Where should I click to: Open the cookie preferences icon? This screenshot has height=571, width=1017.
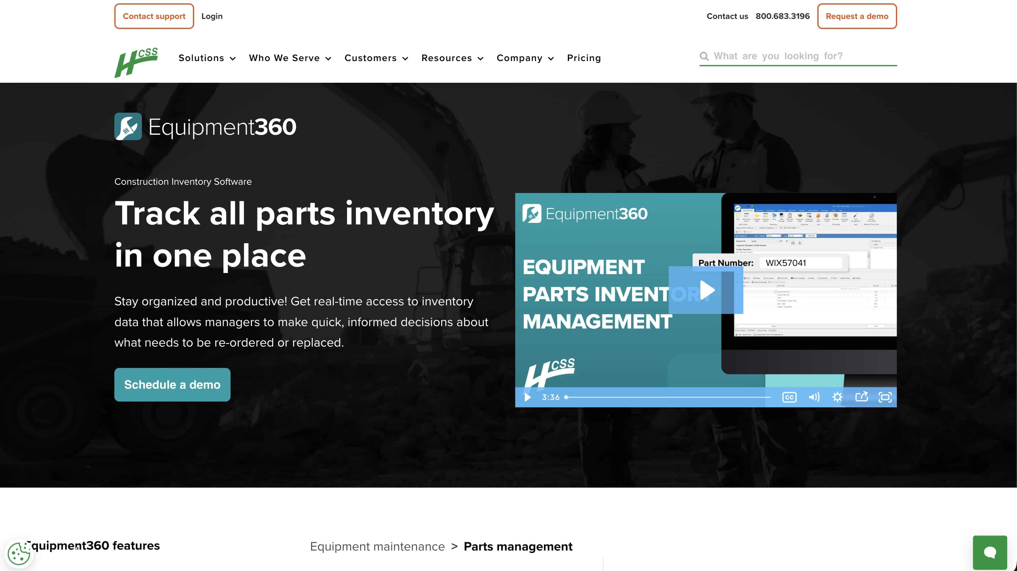tap(19, 554)
